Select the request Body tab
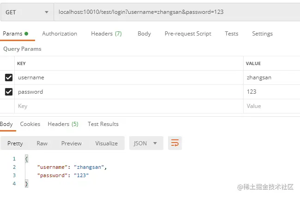Image resolution: width=300 pixels, height=197 pixels. (144, 34)
